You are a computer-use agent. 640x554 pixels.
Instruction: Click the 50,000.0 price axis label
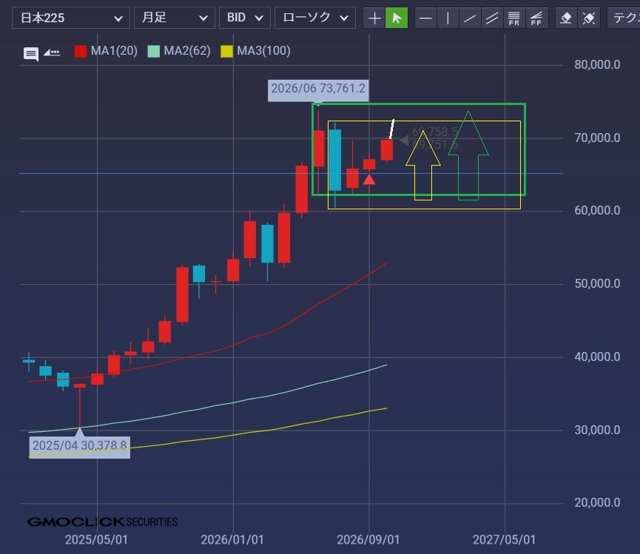click(x=597, y=283)
